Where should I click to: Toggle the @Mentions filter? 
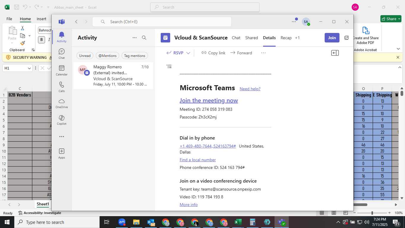click(x=108, y=56)
